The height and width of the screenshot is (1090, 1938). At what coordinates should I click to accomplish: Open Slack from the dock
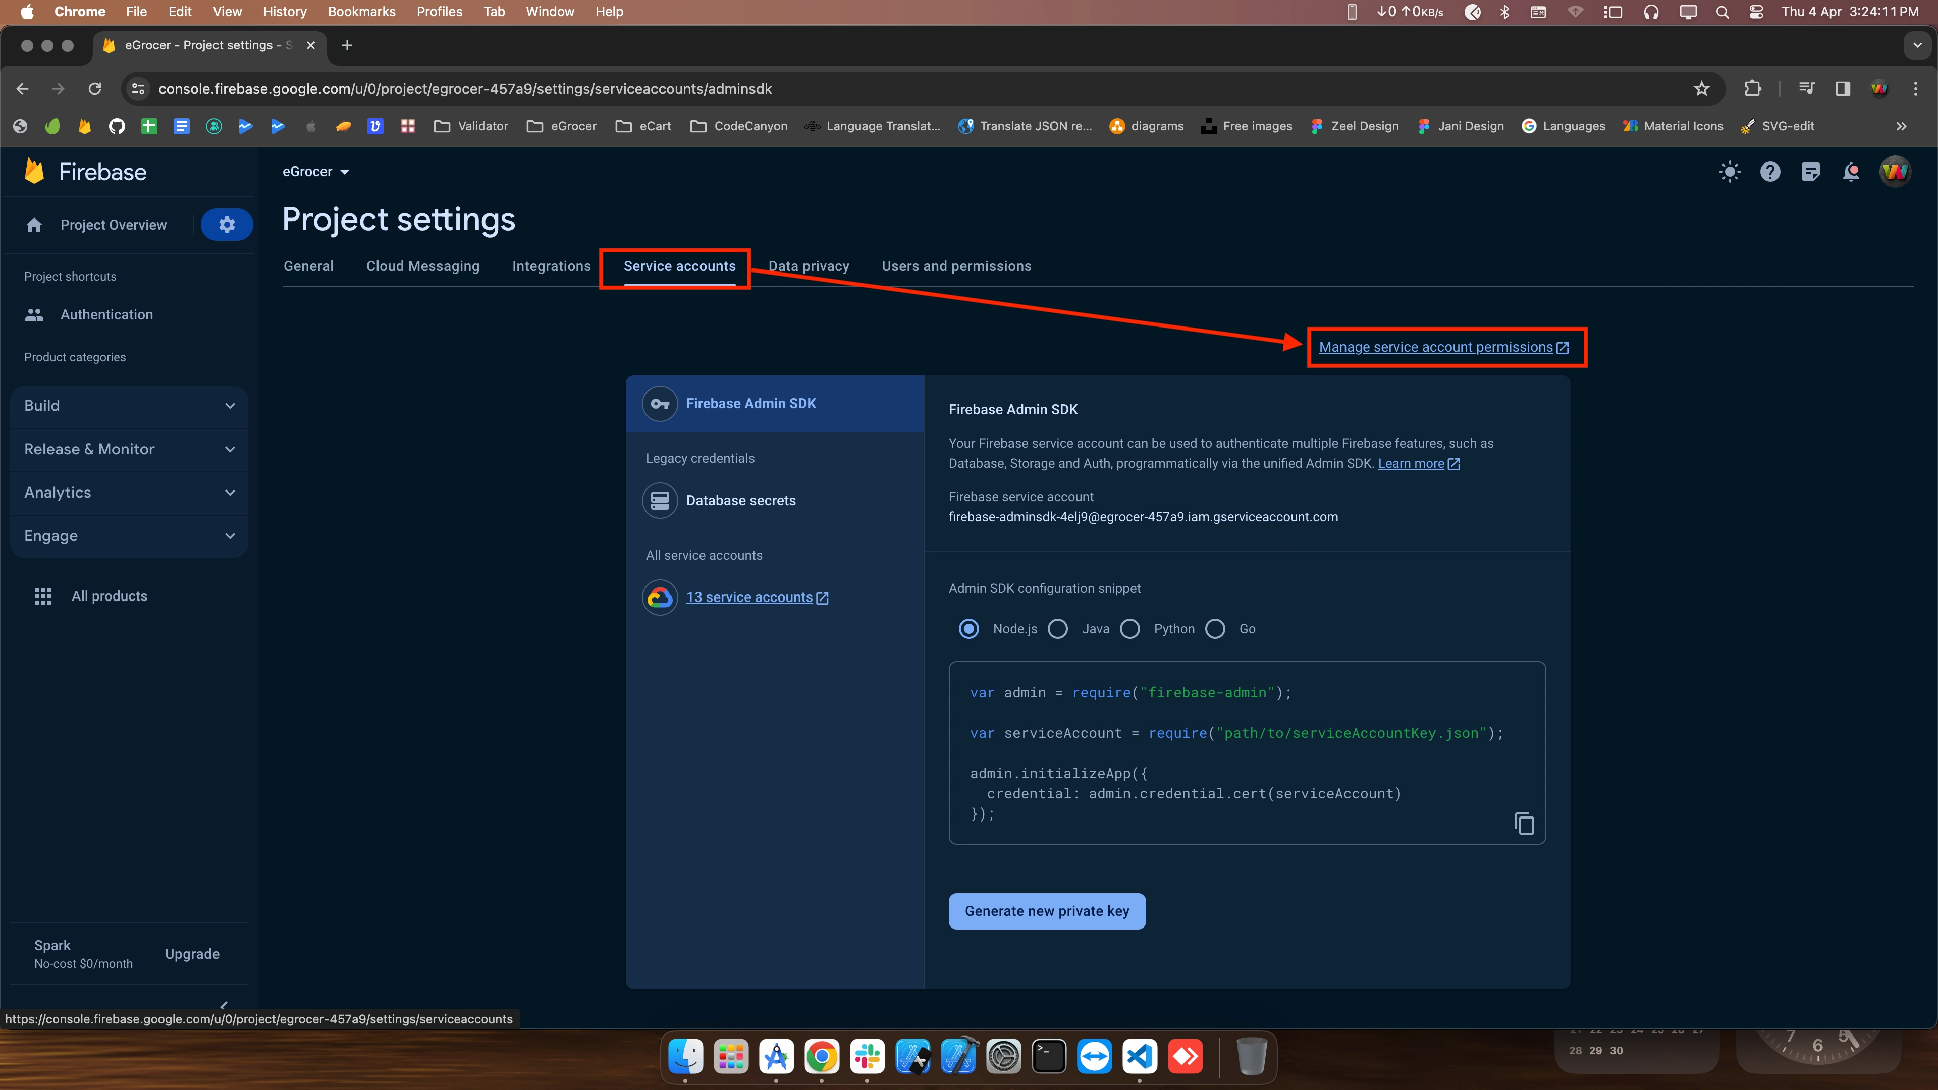click(868, 1057)
